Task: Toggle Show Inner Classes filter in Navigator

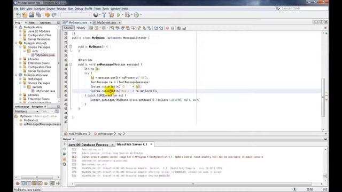Action: [x=40, y=183]
